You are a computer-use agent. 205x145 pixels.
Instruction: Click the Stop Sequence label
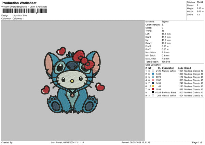[153, 65]
